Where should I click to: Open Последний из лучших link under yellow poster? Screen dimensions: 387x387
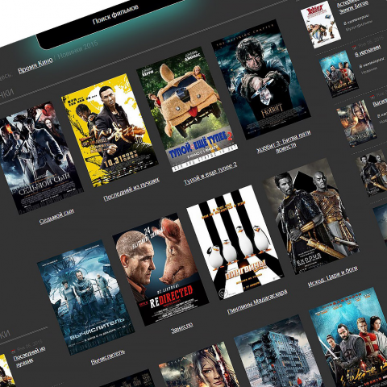click(131, 189)
